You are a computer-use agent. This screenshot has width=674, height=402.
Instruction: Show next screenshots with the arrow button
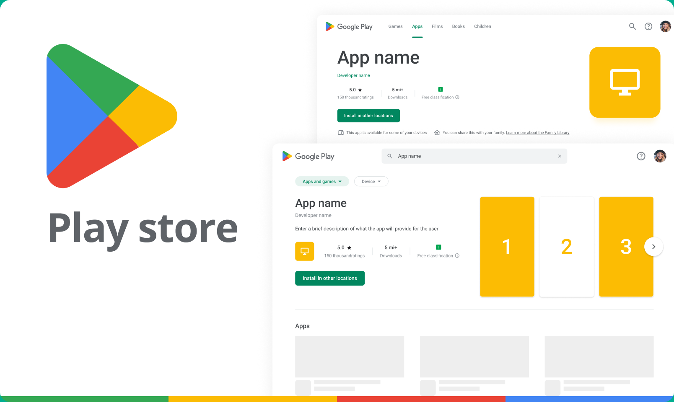(653, 247)
